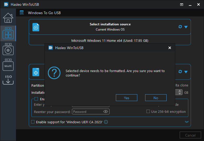204x141 pixels.
Task: Open WinPE bootable USB sidebar icon
Action: pyautogui.click(x=8, y=65)
